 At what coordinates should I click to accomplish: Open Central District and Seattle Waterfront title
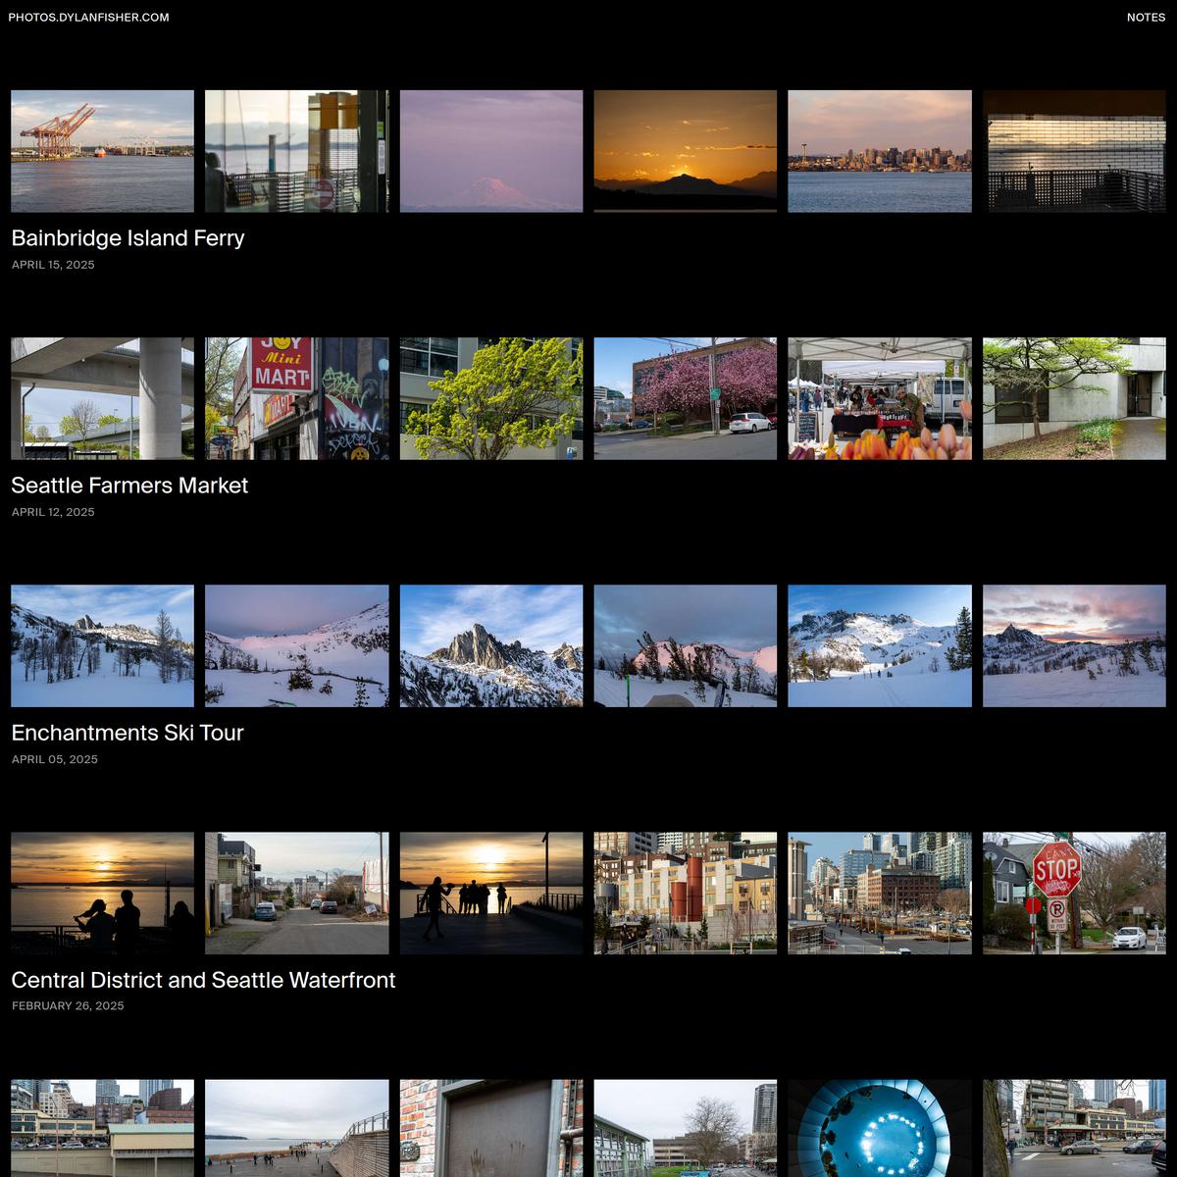[203, 980]
